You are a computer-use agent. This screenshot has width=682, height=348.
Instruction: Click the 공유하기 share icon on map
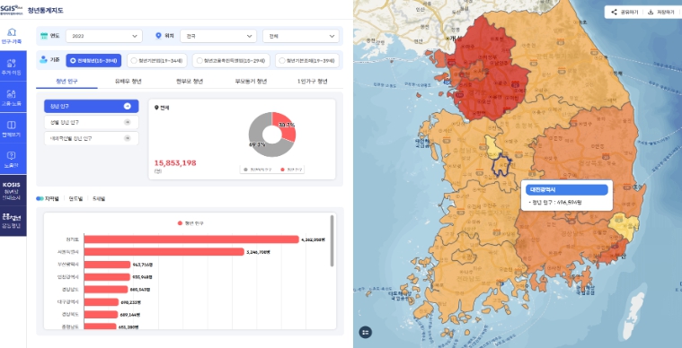(x=614, y=13)
